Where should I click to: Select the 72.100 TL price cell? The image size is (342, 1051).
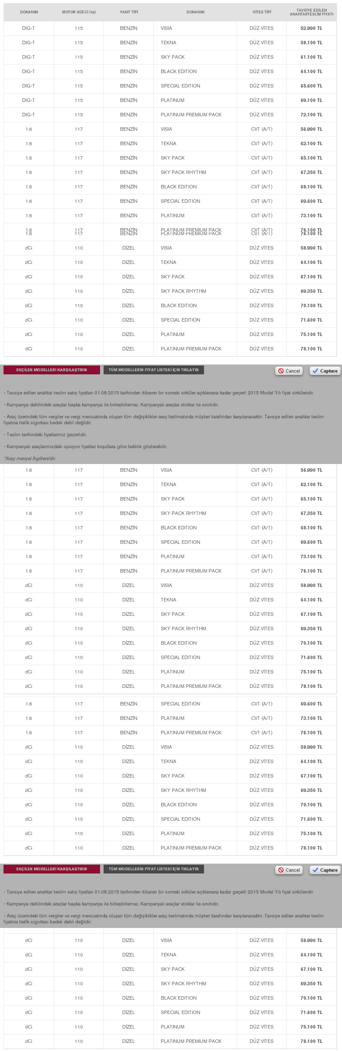coord(311,115)
